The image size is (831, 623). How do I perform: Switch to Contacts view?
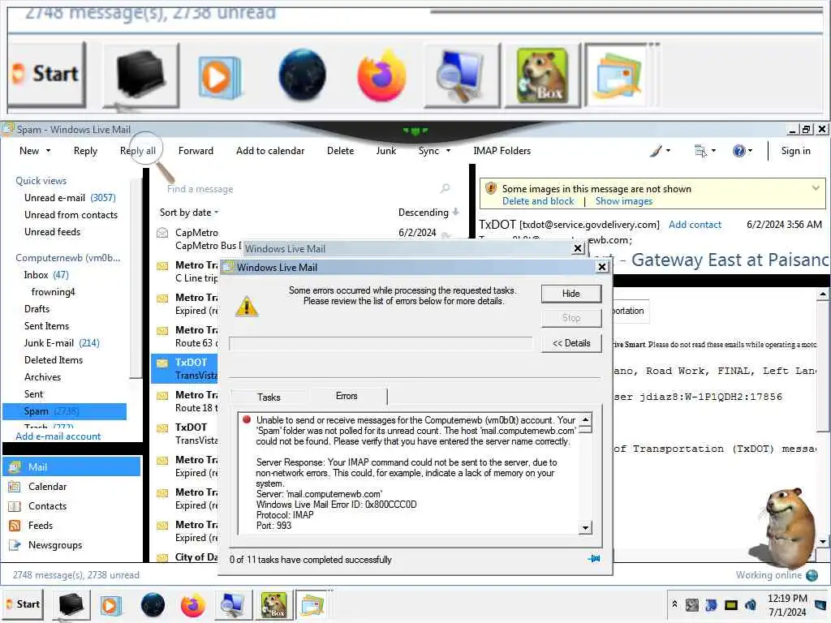click(47, 506)
